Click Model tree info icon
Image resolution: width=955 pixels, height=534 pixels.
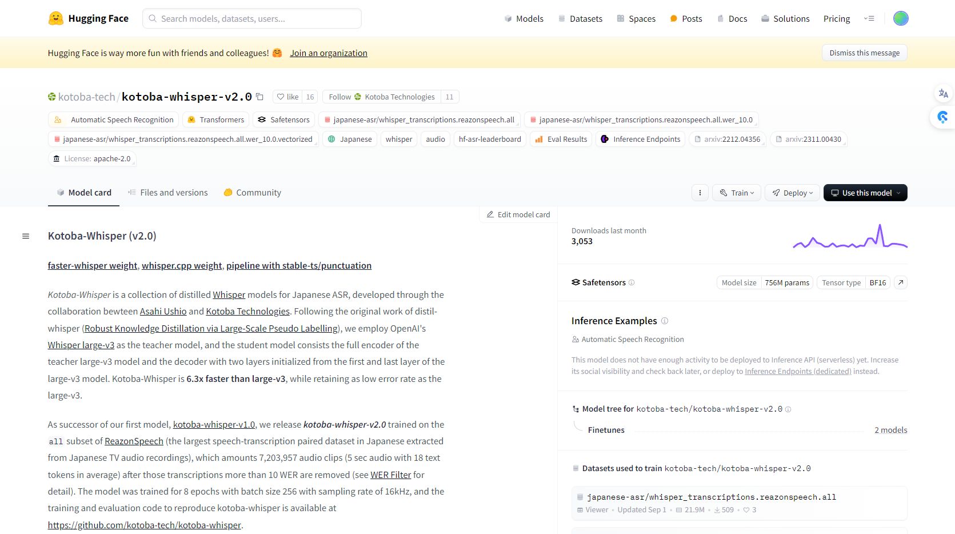pyautogui.click(x=788, y=409)
